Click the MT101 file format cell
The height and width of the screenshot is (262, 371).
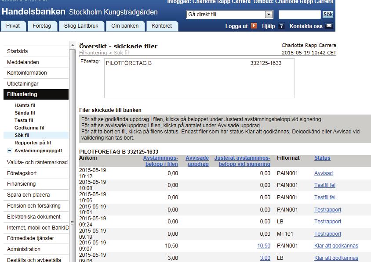[x=285, y=233]
